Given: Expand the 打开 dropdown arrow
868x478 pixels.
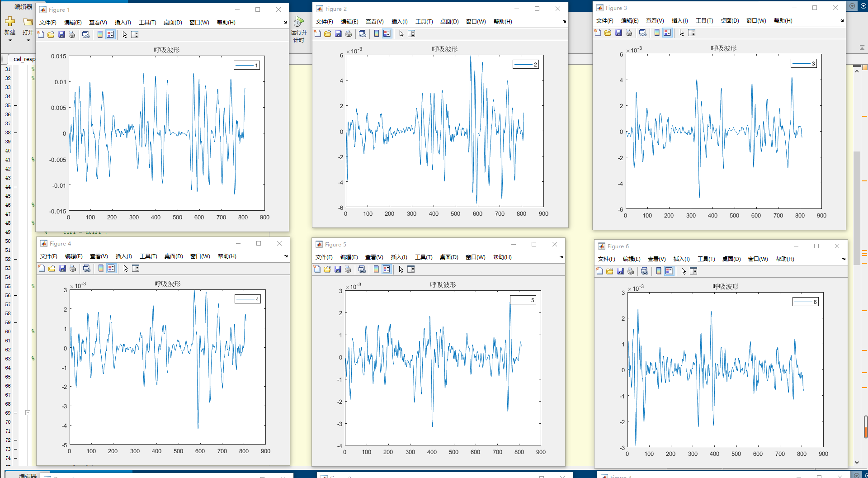Looking at the screenshot, I should 28,40.
